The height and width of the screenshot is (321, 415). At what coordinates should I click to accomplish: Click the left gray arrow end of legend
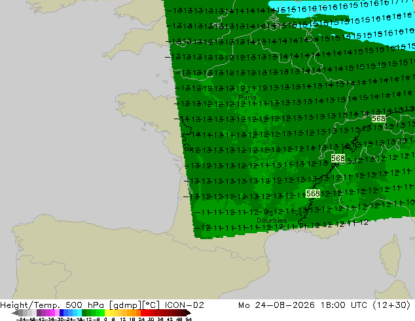14,312
